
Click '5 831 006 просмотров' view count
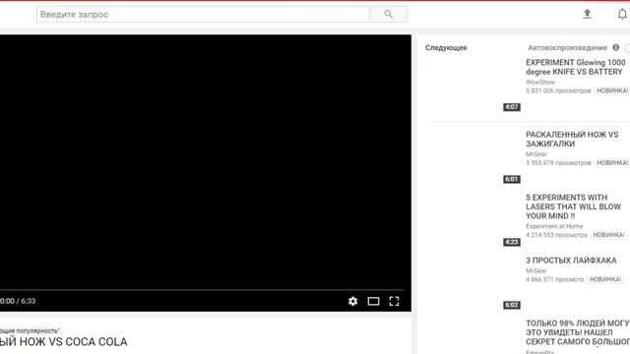point(558,90)
